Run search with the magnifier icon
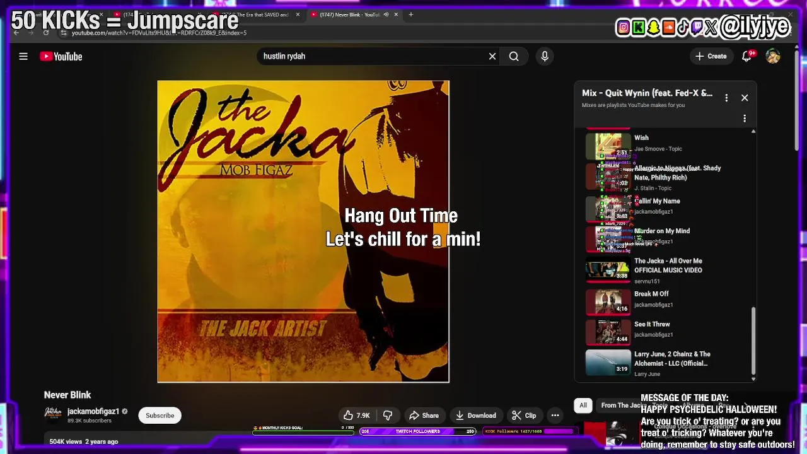This screenshot has height=454, width=807. pyautogui.click(x=514, y=56)
